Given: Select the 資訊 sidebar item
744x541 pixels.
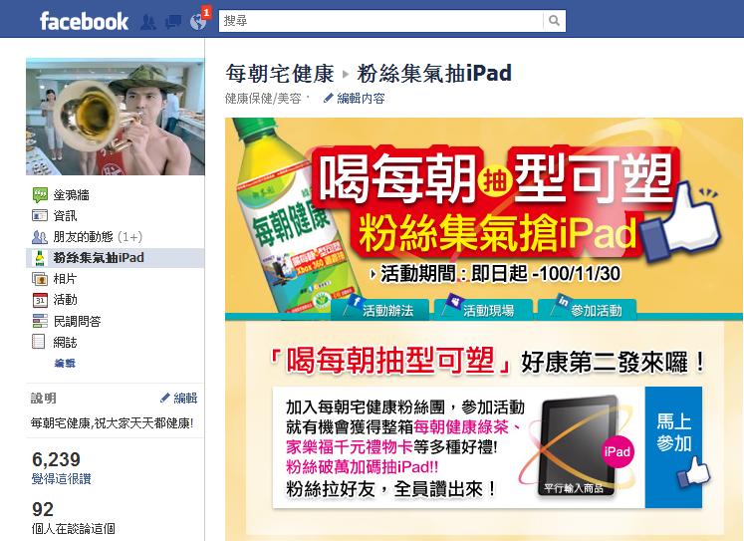Looking at the screenshot, I should (116, 215).
